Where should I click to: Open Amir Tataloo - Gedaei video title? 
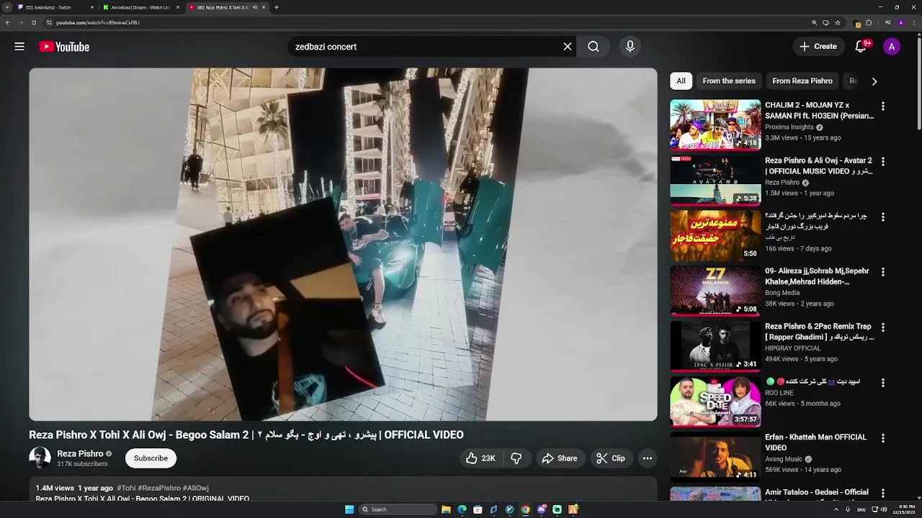click(817, 492)
